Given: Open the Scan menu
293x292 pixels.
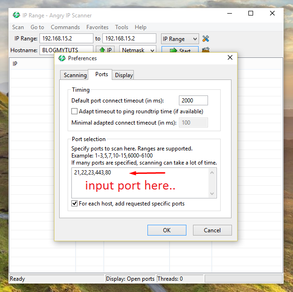Looking at the screenshot, I should tap(18, 27).
